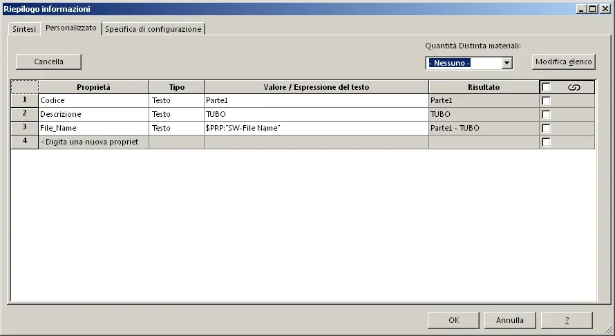
Task: Open help with the ? button
Action: (566, 320)
